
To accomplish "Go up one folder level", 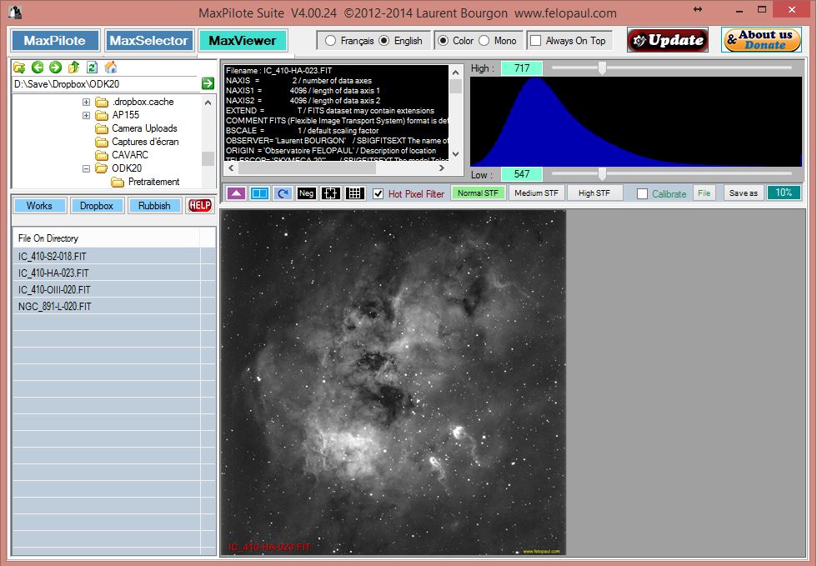I will [74, 68].
